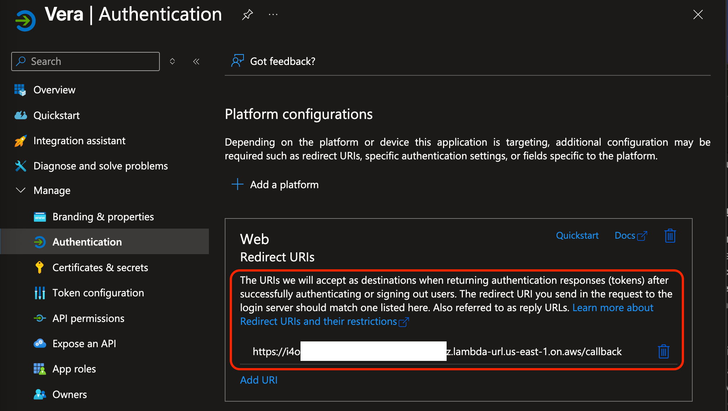Click the Got feedback icon
This screenshot has width=728, height=411.
(x=237, y=61)
